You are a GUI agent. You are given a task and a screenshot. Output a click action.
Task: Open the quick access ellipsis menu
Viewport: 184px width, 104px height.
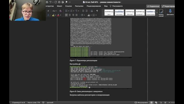click(70, 2)
